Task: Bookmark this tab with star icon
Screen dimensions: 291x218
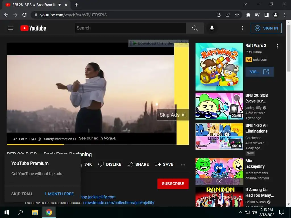Action: 237,15
